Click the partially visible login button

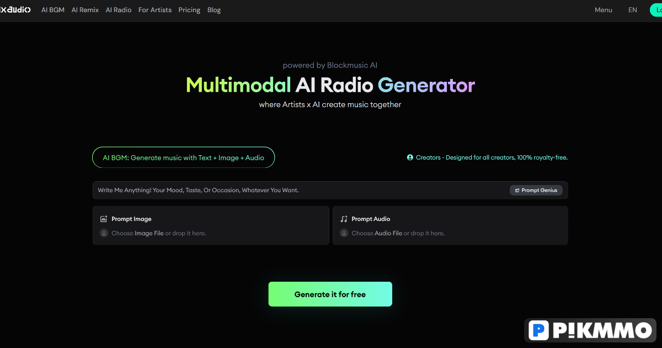coord(656,10)
